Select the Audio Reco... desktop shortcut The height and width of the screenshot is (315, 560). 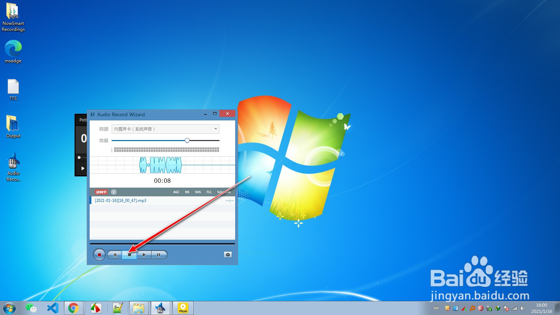point(13,167)
